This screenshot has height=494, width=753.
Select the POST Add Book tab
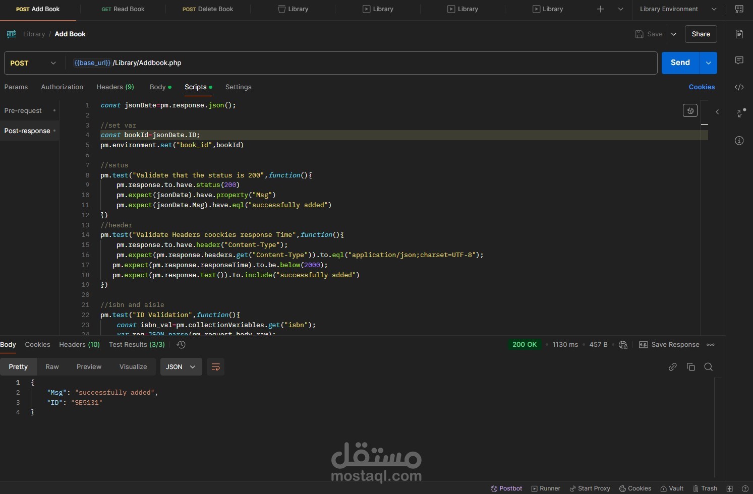coord(38,9)
